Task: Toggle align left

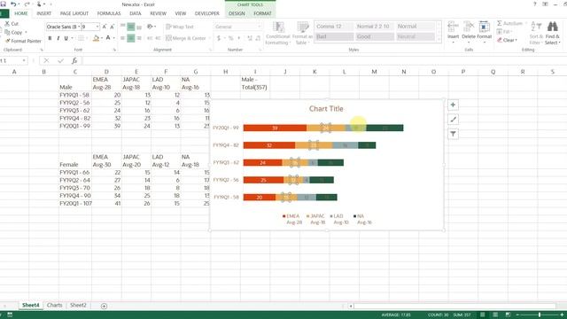Action: click(123, 38)
